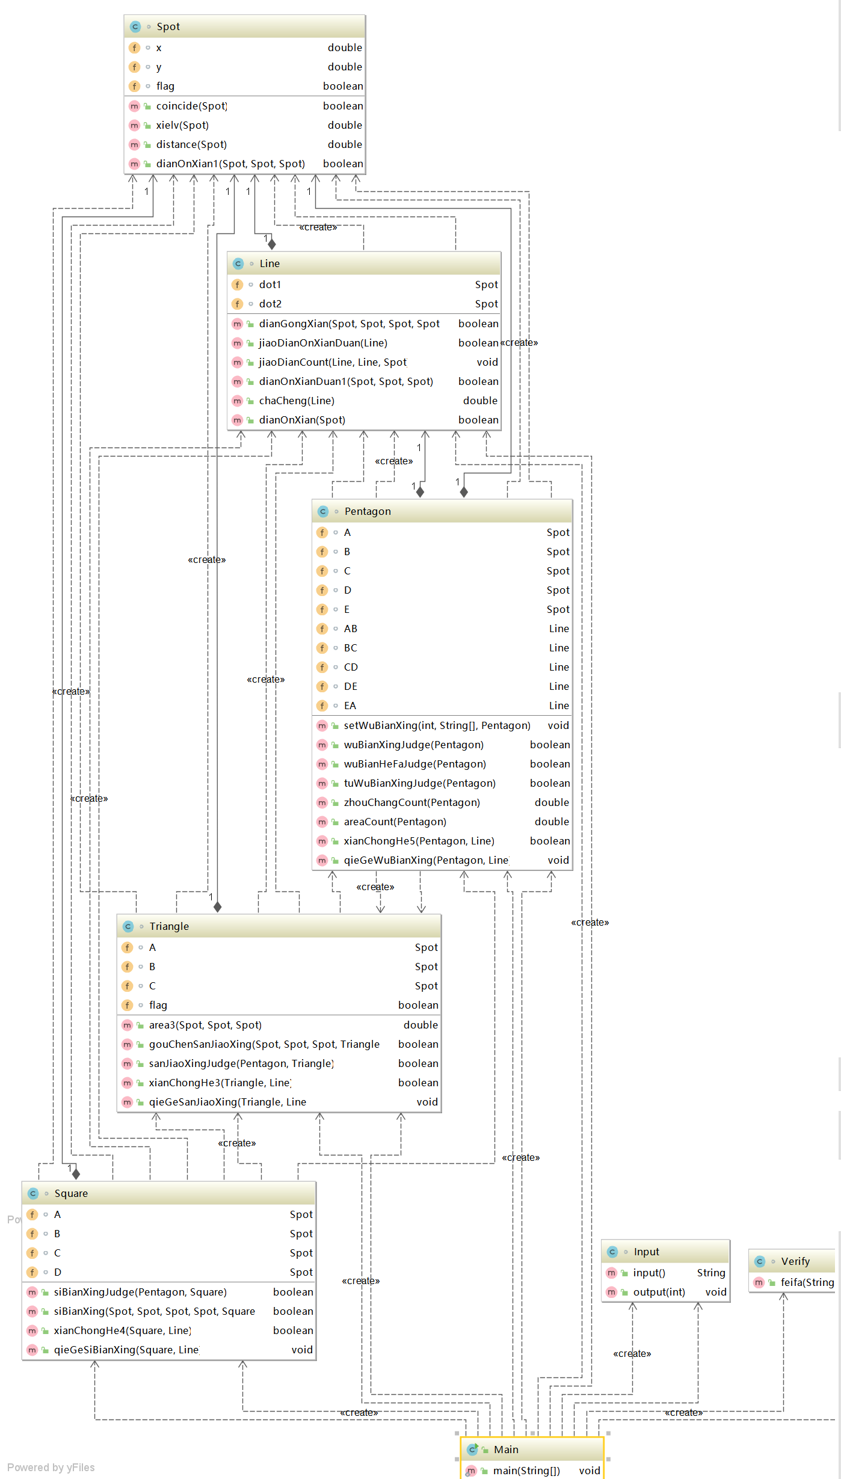
Task: Click the dianOnXian(Spot) method name
Action: point(302,420)
